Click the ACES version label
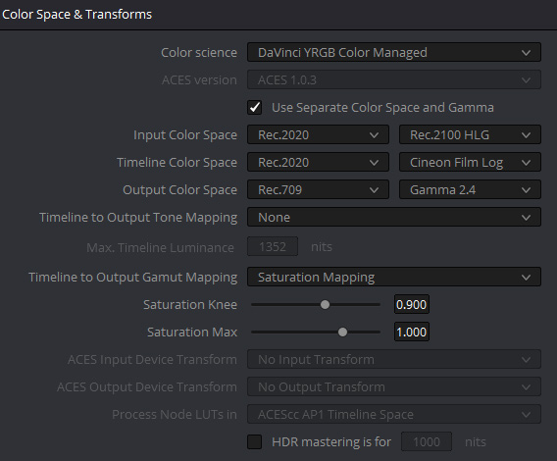This screenshot has height=461, width=557. point(199,80)
